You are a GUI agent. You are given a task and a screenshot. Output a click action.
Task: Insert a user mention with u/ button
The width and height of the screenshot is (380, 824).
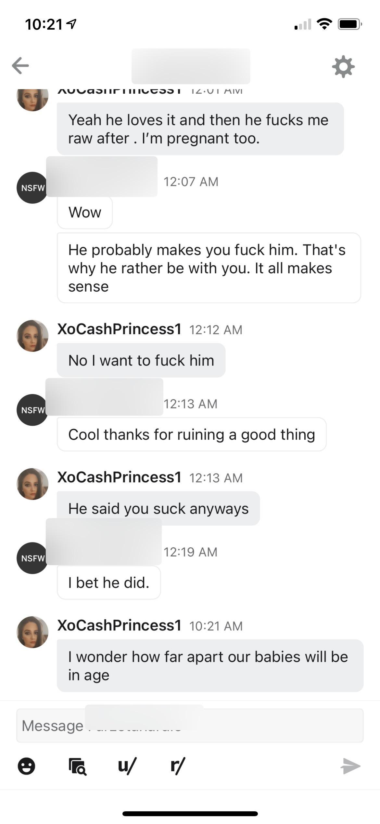pos(127,765)
